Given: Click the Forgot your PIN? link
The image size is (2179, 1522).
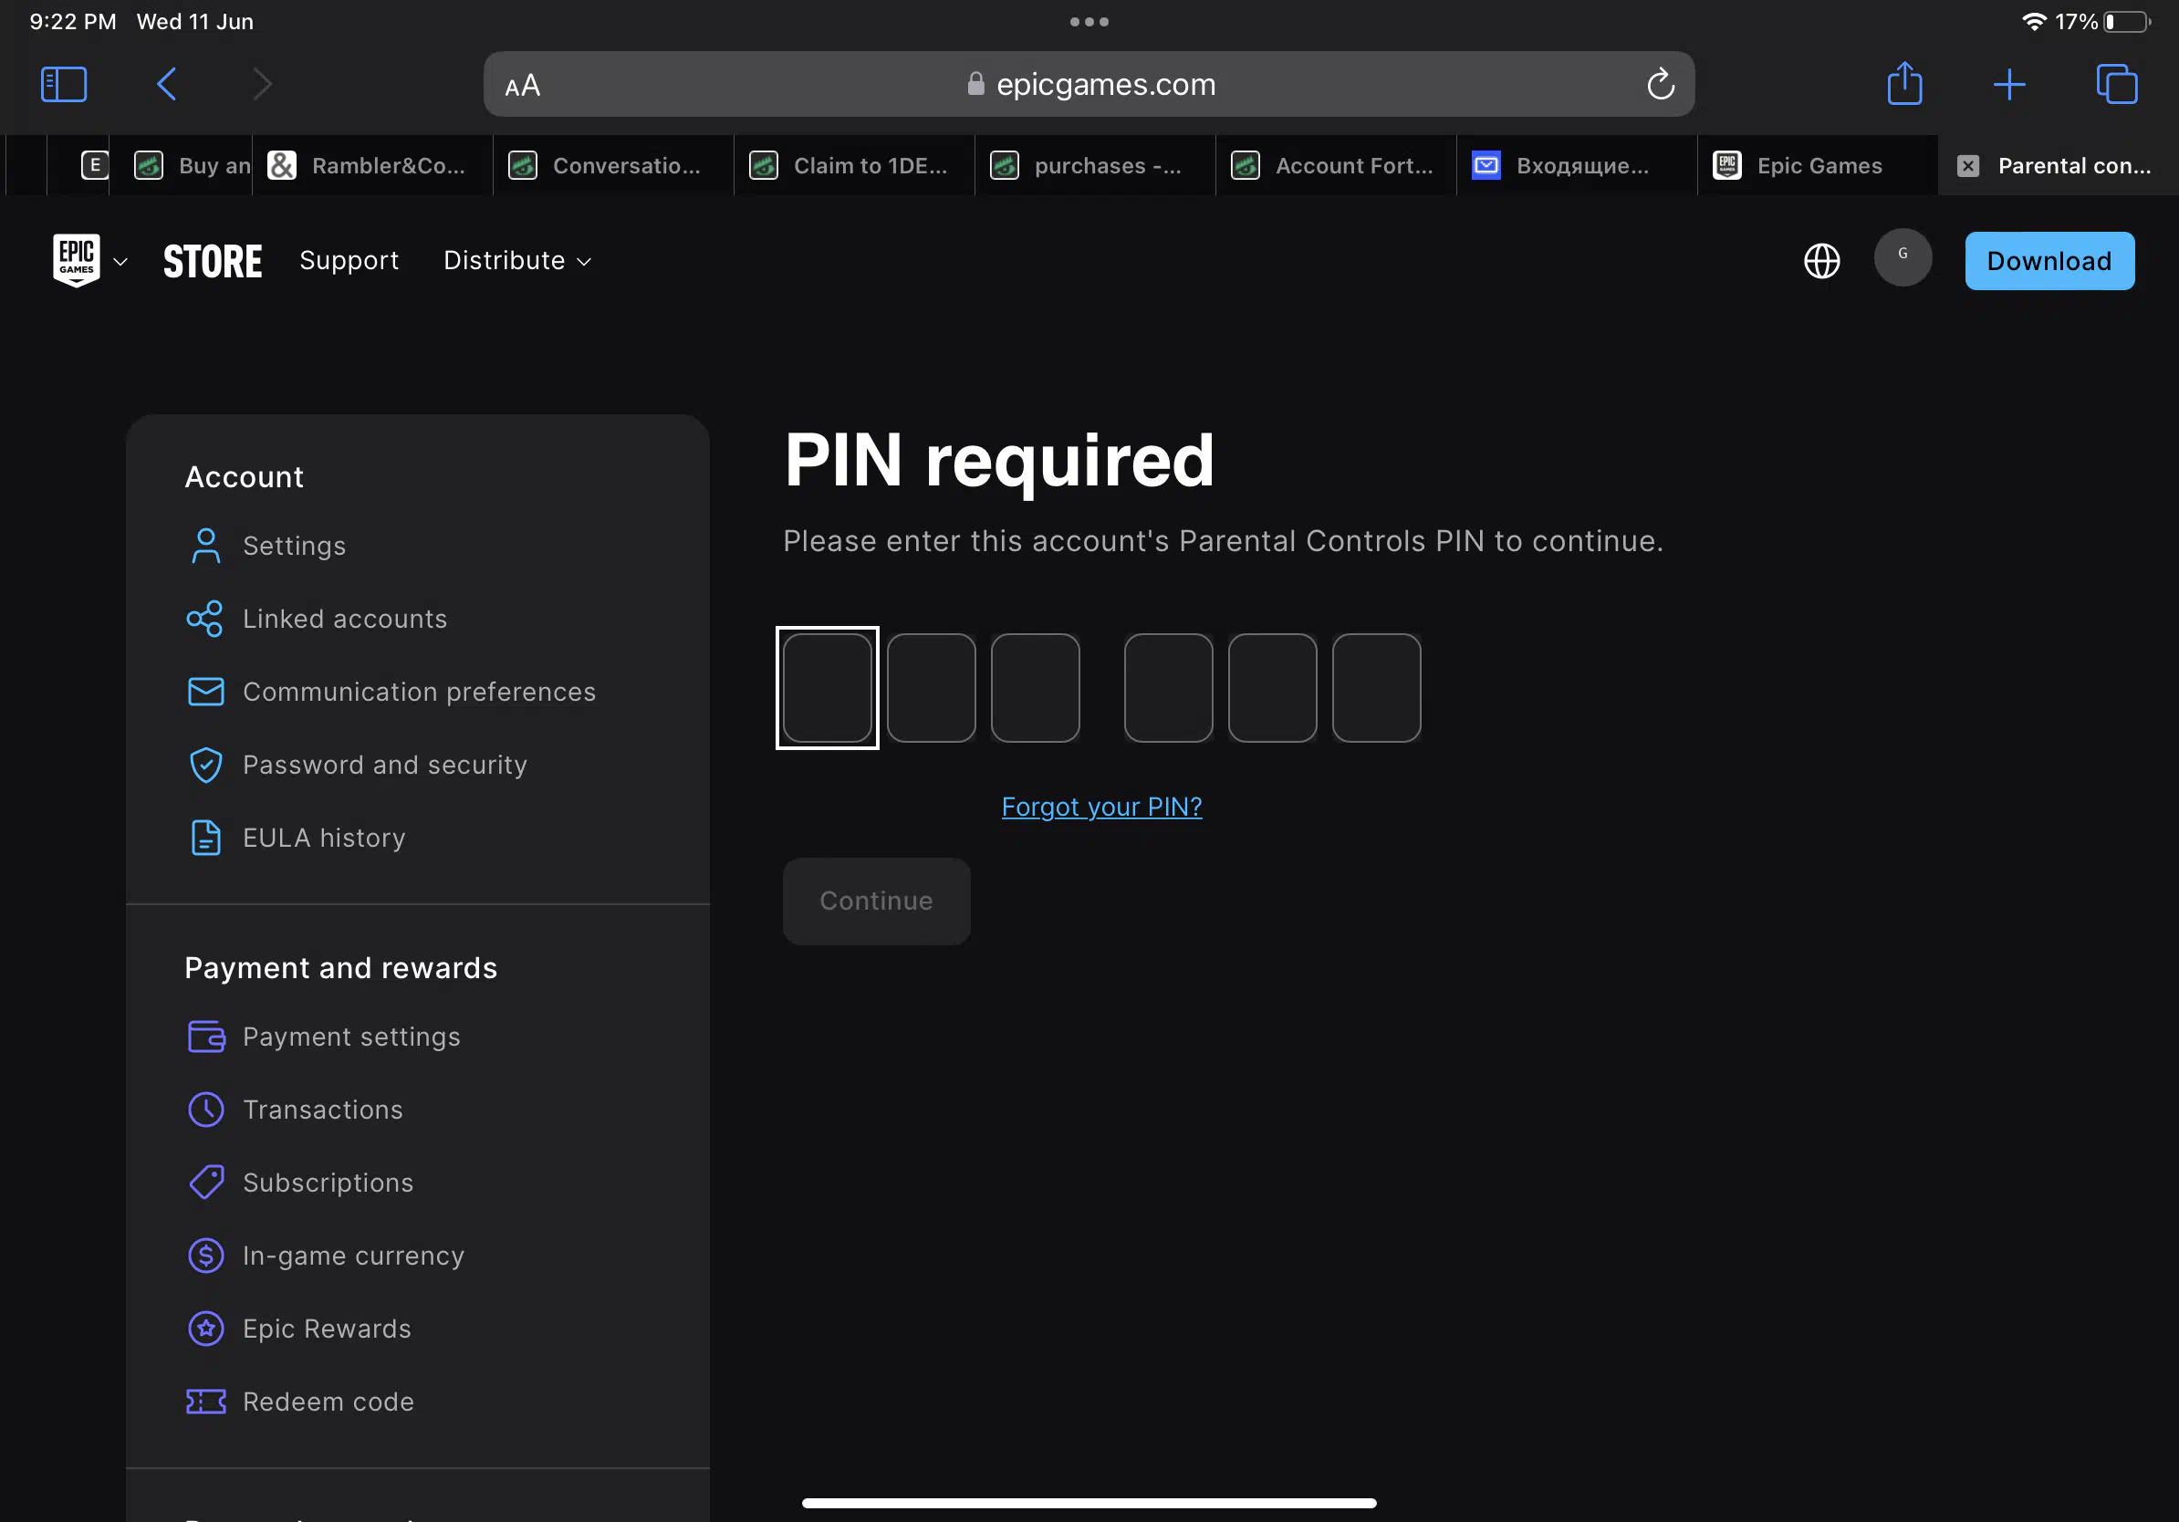Looking at the screenshot, I should click(x=1100, y=807).
